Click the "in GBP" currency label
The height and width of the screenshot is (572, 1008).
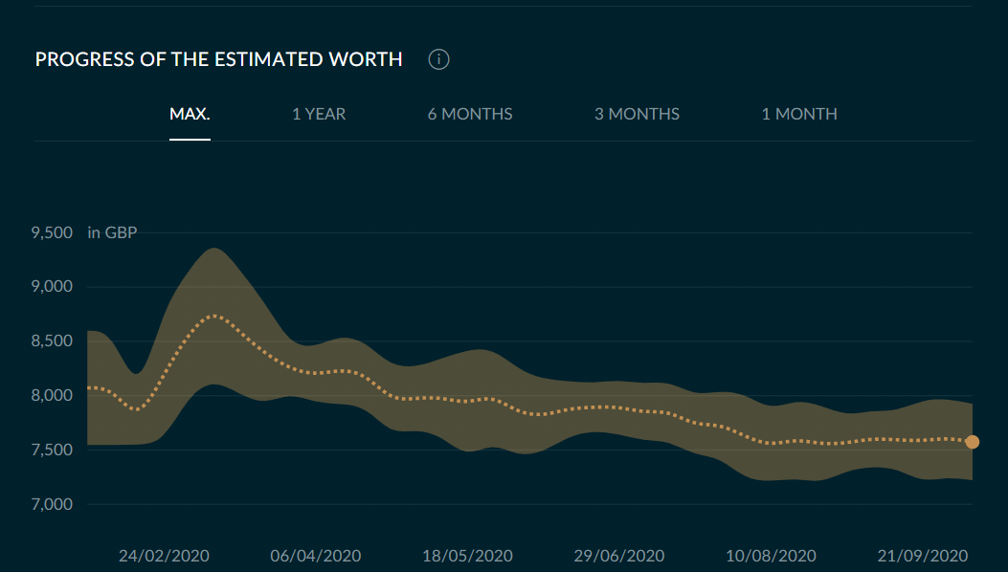coord(112,232)
